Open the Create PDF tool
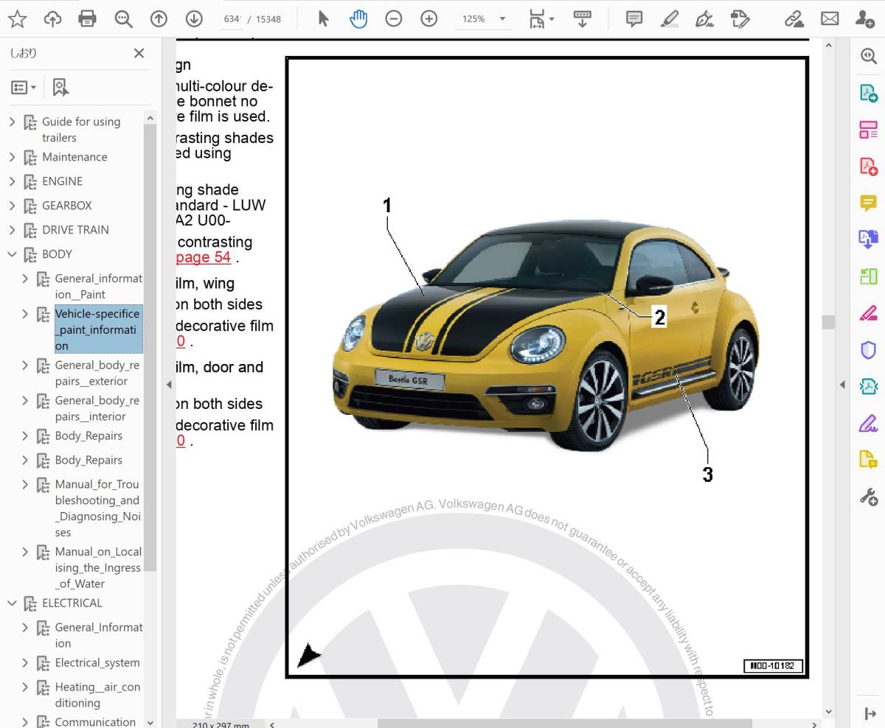885x728 pixels. click(868, 167)
